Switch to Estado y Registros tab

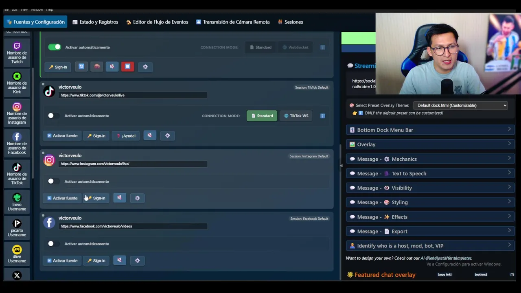[95, 22]
